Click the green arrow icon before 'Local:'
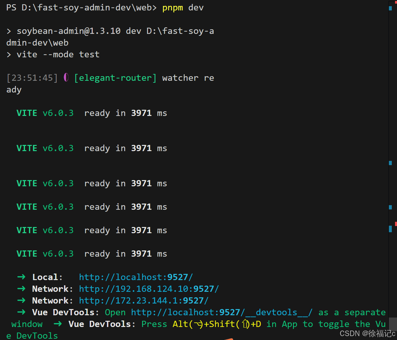The width and height of the screenshot is (397, 340). (x=21, y=277)
